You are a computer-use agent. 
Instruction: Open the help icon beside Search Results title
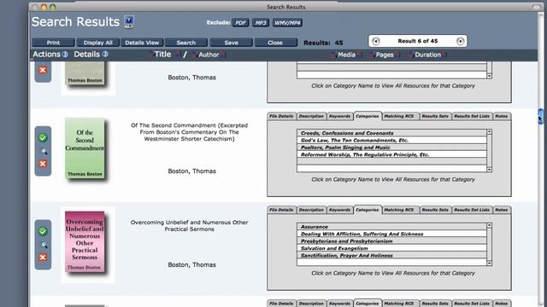[129, 22]
